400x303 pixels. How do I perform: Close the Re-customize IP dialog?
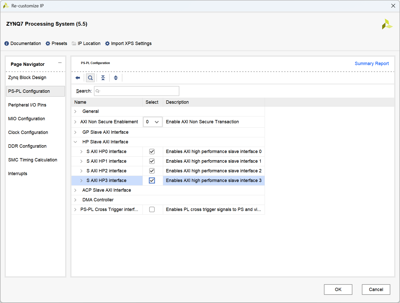[393, 6]
